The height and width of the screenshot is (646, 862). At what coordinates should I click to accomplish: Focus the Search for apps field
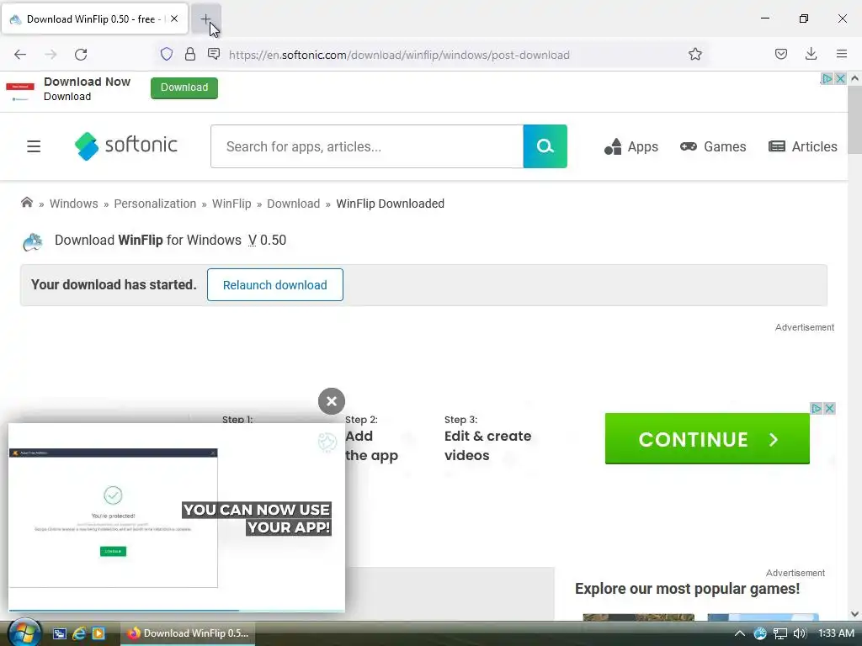click(367, 146)
